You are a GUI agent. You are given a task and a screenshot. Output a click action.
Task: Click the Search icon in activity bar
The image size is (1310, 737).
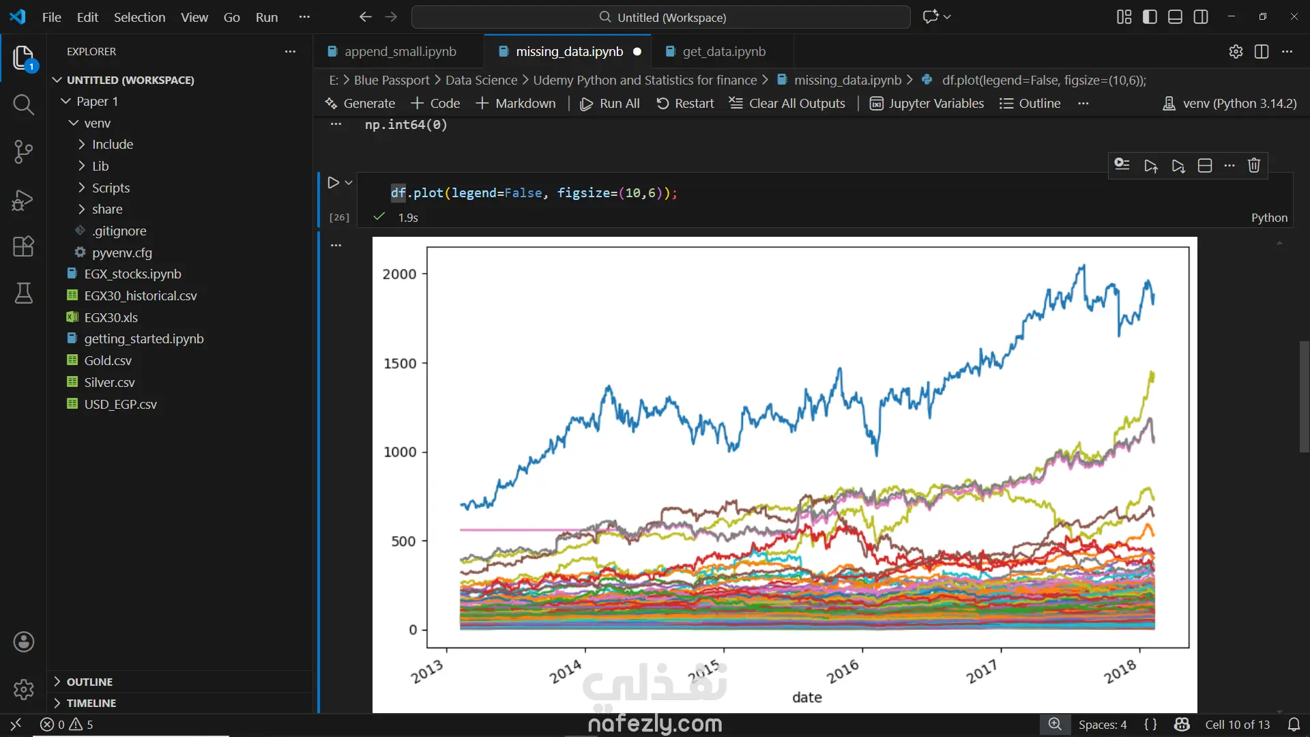[23, 104]
